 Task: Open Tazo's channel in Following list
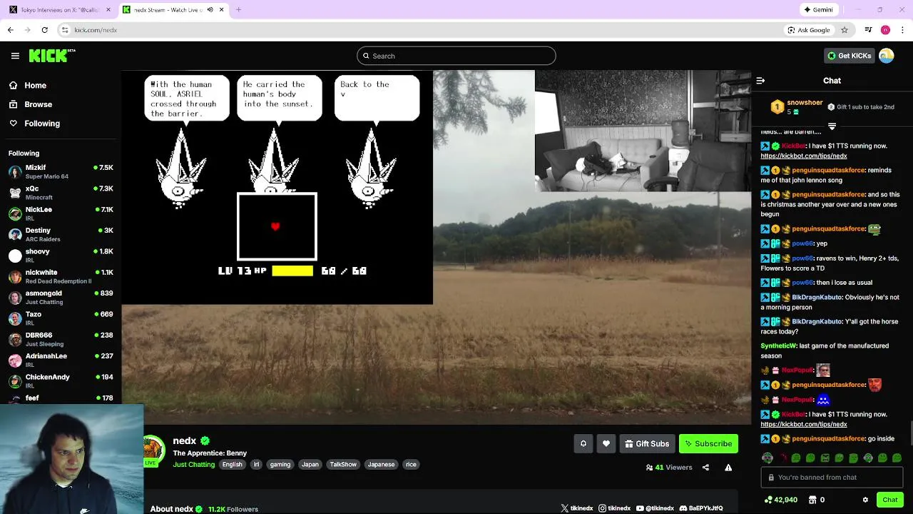pos(61,318)
